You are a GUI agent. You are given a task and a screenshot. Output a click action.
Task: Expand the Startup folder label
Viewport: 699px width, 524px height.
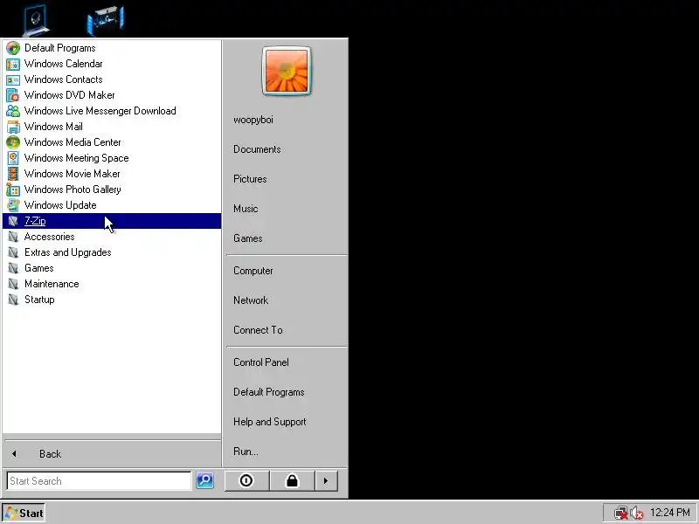coord(39,300)
